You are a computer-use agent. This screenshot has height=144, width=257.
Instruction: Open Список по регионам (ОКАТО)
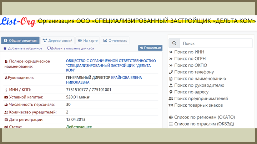tap(205, 117)
